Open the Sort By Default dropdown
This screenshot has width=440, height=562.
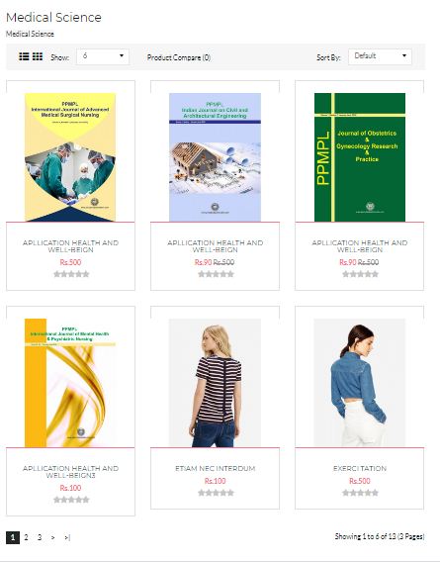(x=380, y=56)
